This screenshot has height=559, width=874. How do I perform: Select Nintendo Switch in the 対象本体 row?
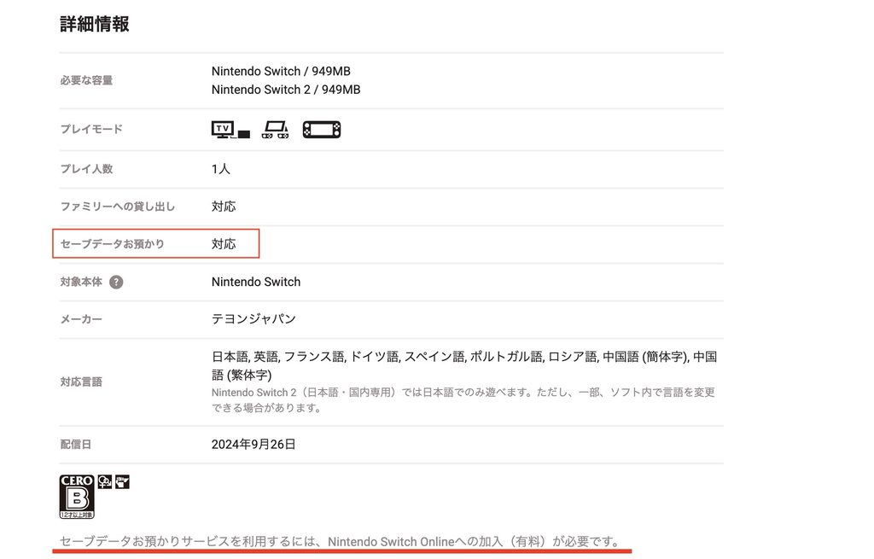pyautogui.click(x=256, y=282)
